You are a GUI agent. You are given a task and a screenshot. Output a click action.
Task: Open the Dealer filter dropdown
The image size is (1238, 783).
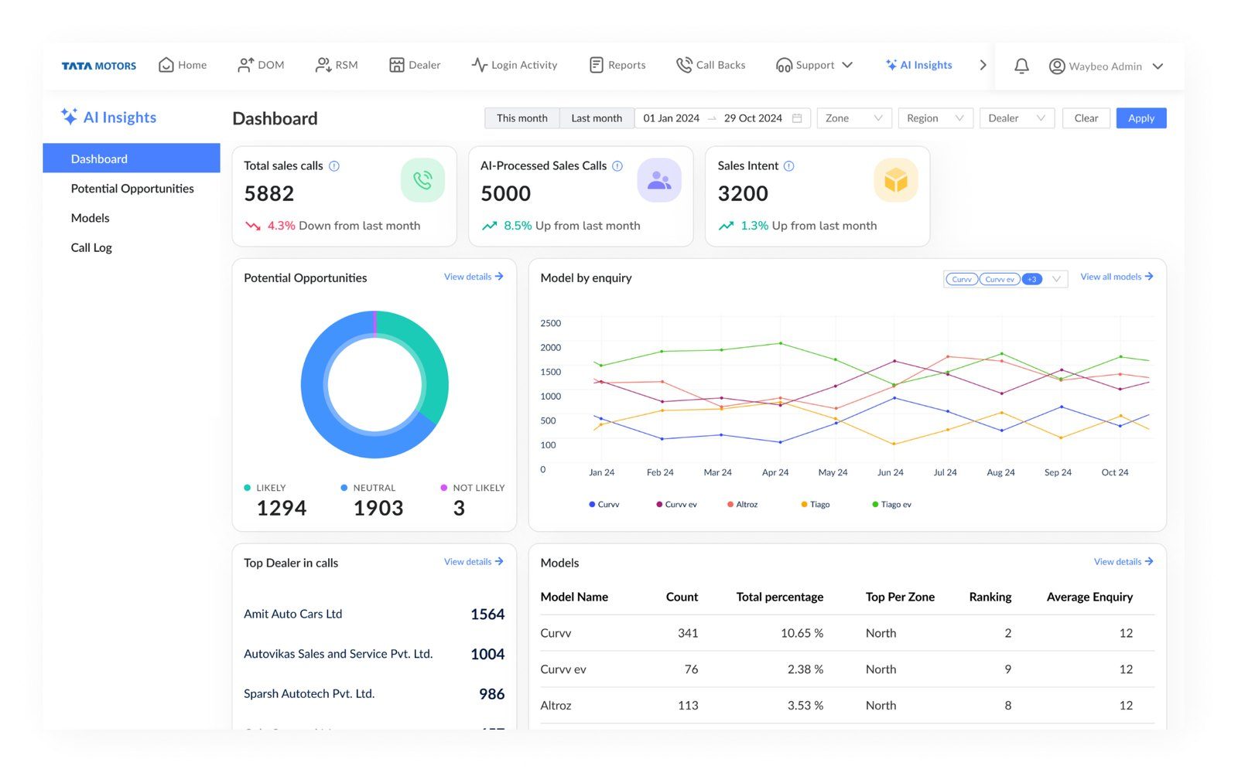(x=1016, y=118)
